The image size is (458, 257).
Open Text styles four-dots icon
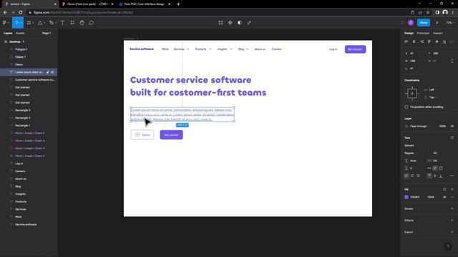[x=452, y=138]
